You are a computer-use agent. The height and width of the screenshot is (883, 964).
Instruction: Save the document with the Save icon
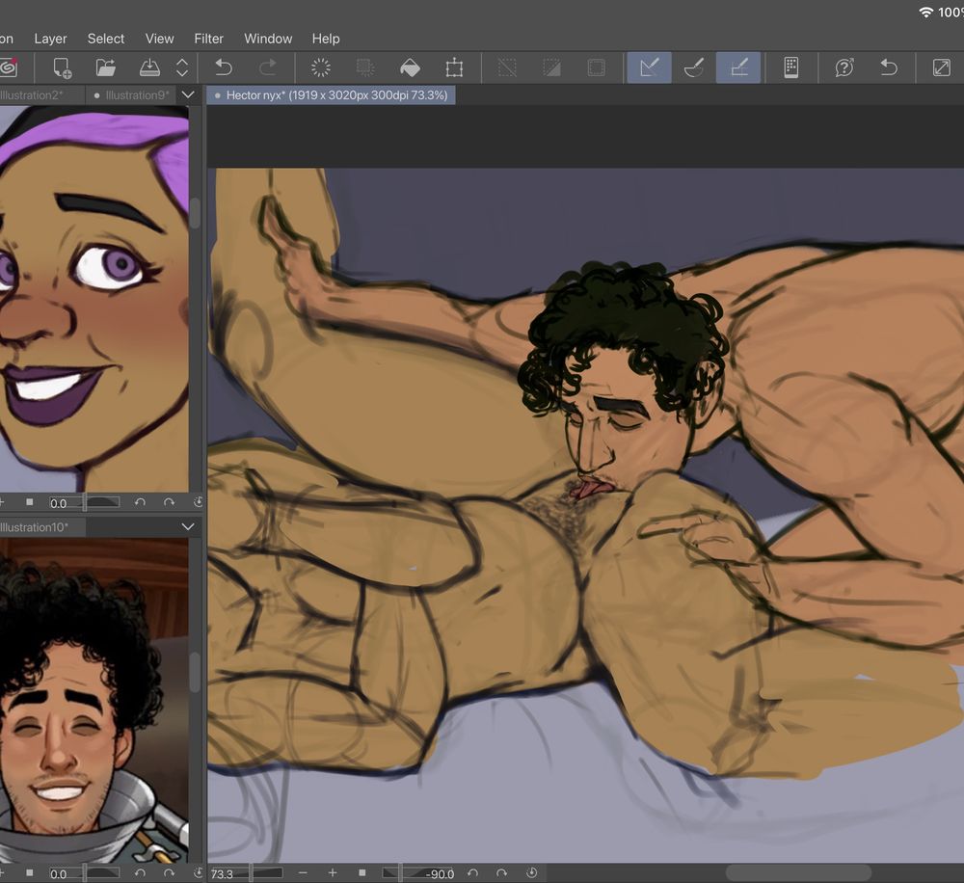coord(149,67)
